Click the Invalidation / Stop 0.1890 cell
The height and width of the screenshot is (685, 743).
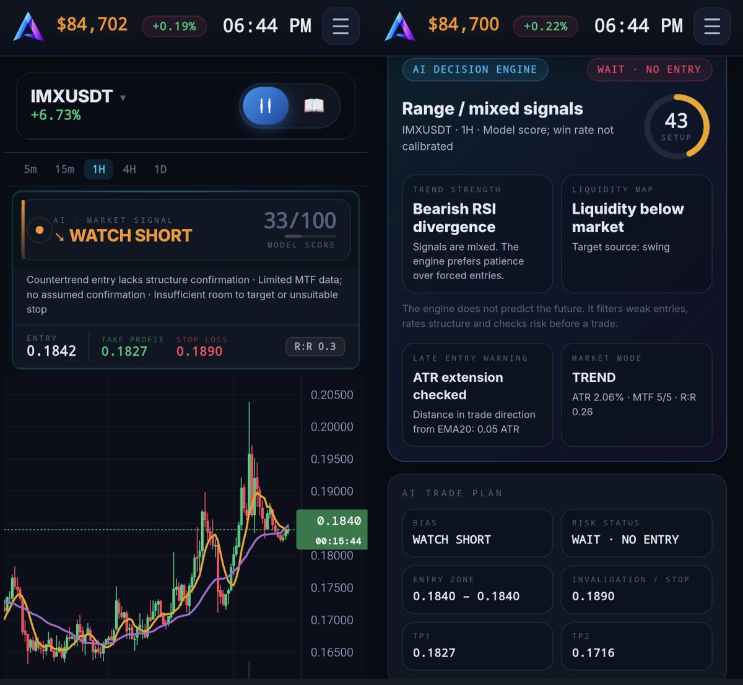(637, 590)
